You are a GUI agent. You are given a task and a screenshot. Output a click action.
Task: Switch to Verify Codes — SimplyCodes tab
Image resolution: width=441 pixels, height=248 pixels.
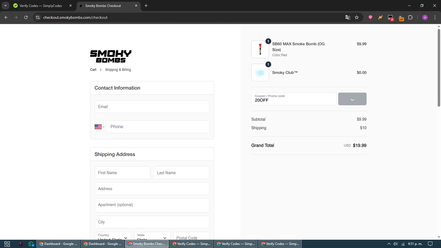pos(41,6)
